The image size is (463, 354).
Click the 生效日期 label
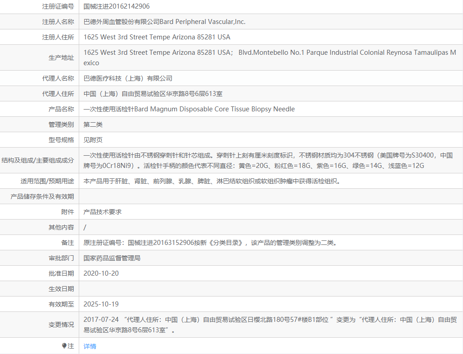(x=61, y=288)
